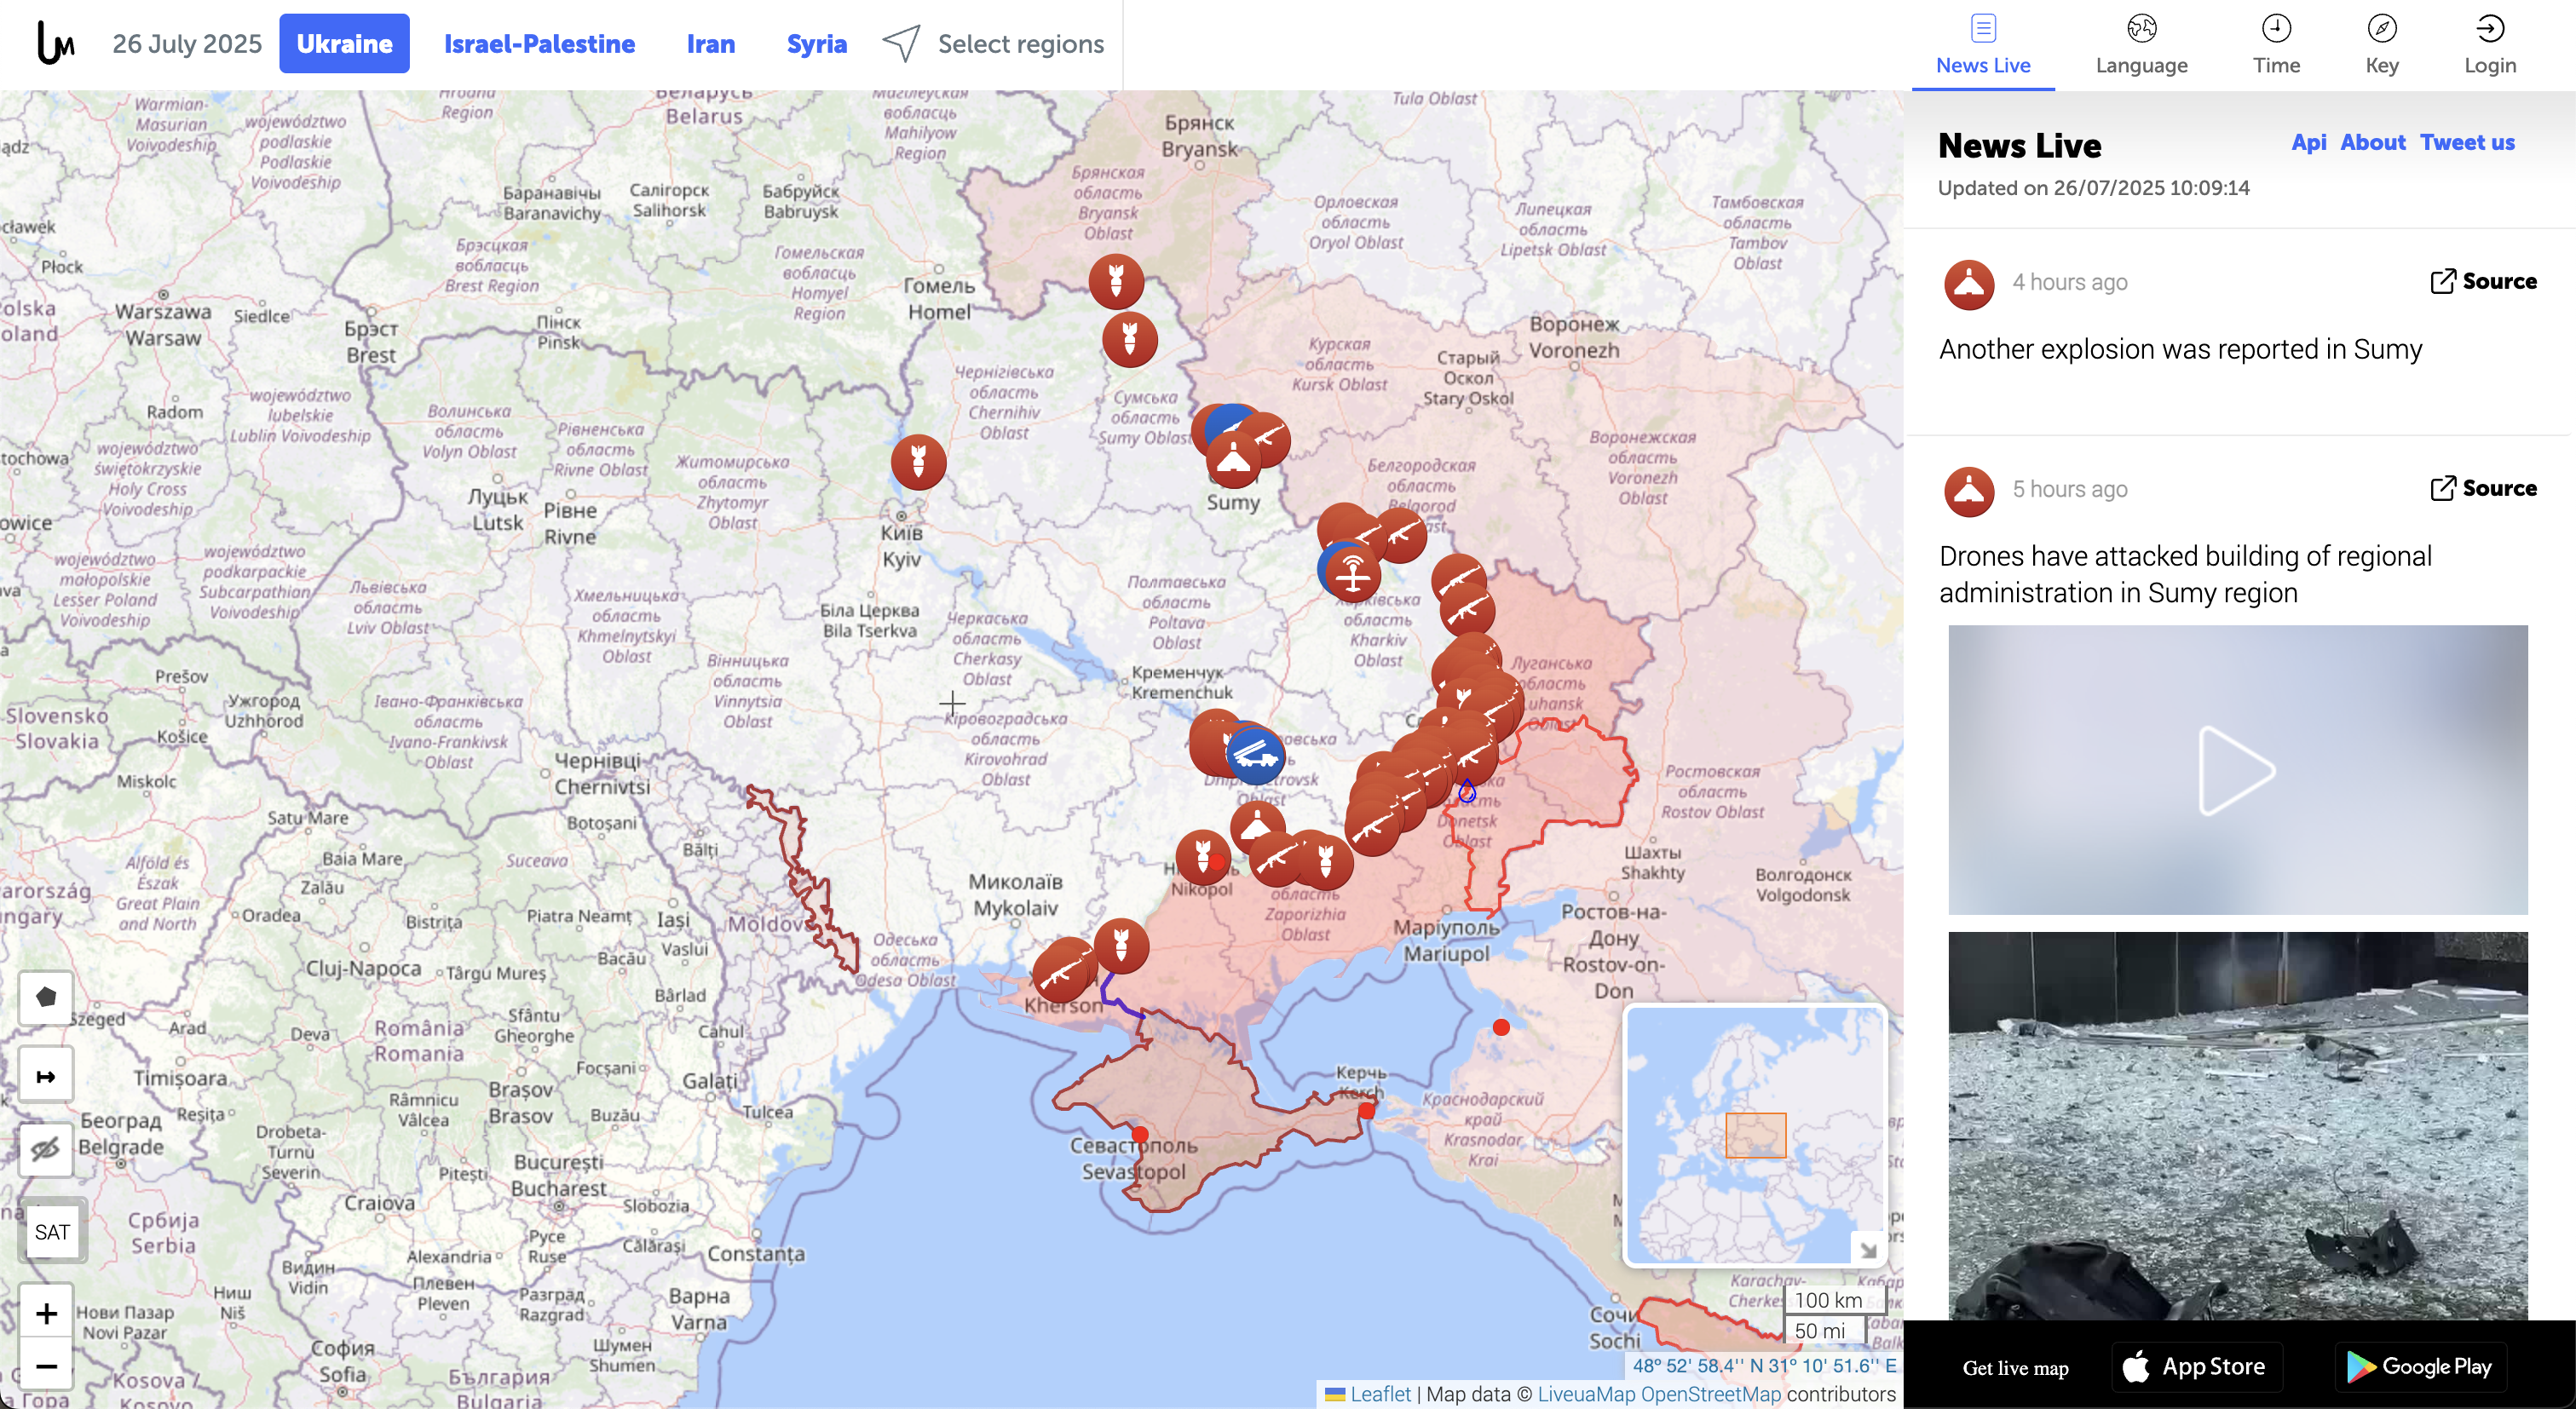Open Select regions chooser
2576x1409 pixels.
(993, 44)
